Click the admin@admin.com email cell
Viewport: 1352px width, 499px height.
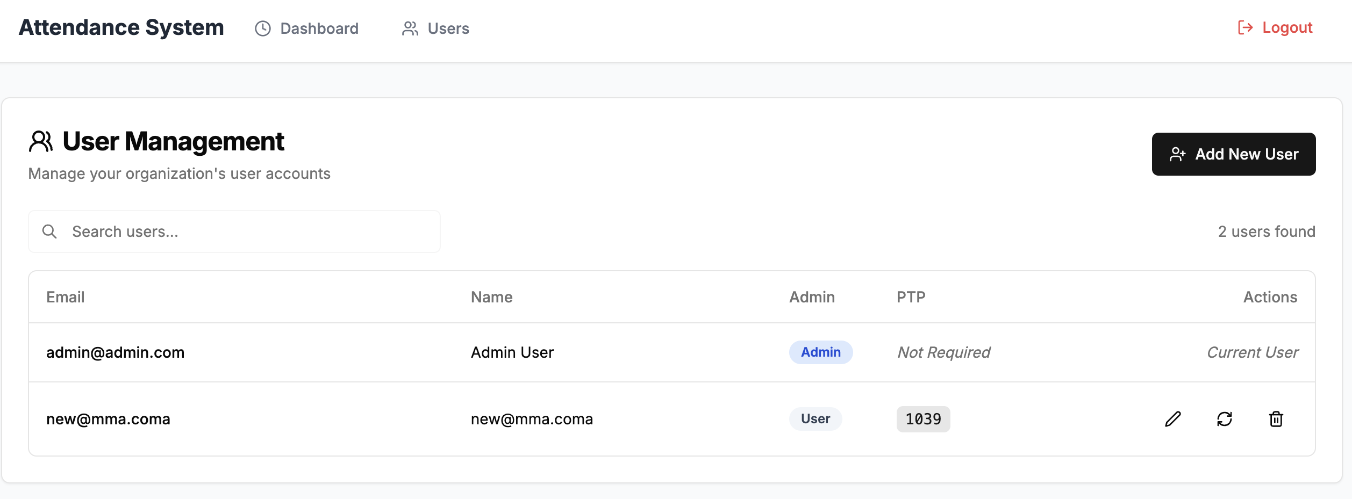pyautogui.click(x=116, y=352)
